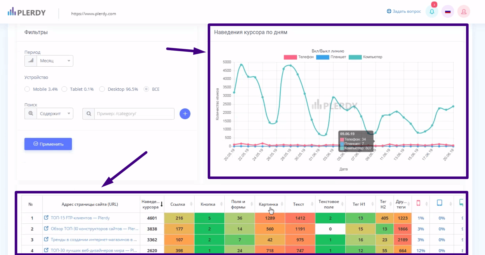Sort table by Ссылка column
This screenshot has height=255, width=485.
pyautogui.click(x=191, y=204)
